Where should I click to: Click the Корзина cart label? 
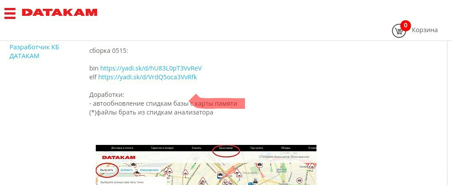pos(425,30)
